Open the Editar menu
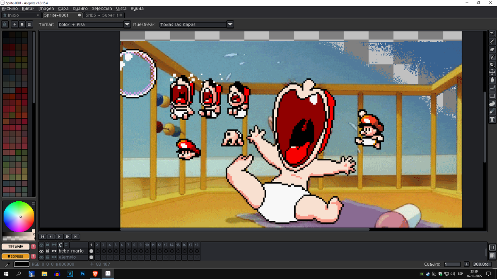 coord(28,8)
